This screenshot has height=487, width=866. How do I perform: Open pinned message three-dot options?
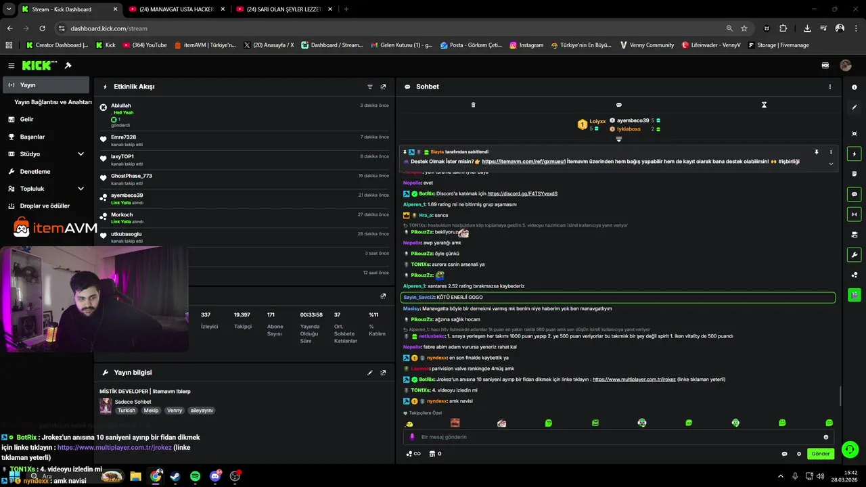pyautogui.click(x=831, y=152)
